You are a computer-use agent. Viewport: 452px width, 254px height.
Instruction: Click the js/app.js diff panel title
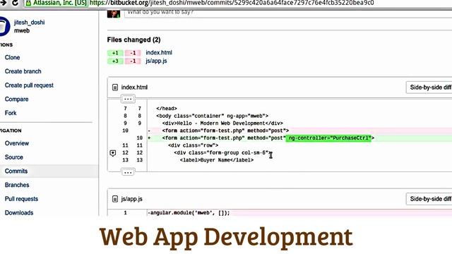coord(132,199)
